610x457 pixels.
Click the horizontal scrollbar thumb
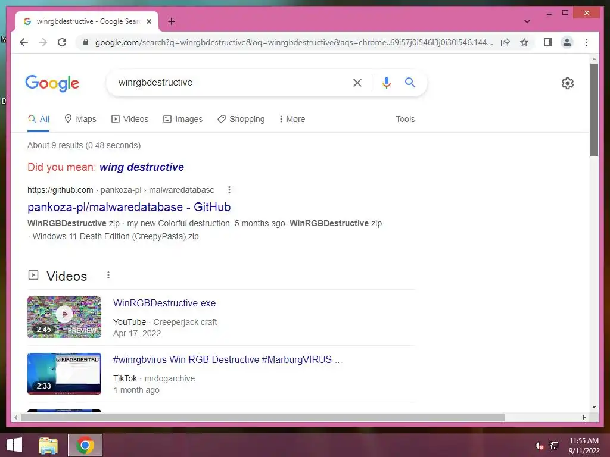click(x=263, y=417)
